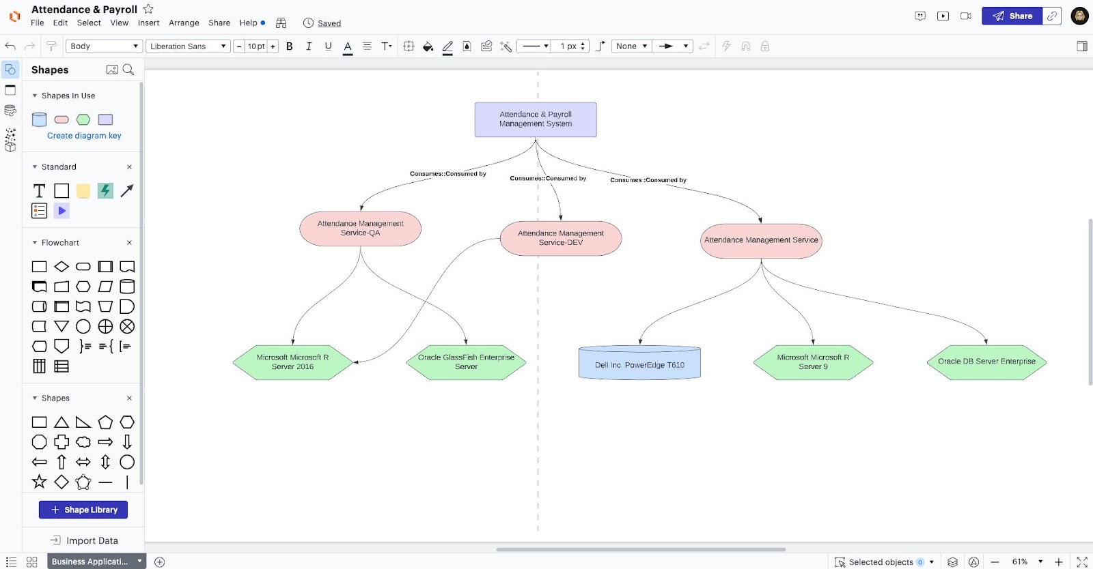The height and width of the screenshot is (569, 1093).
Task: Collapse the Flowchart shapes section
Action: coord(35,243)
